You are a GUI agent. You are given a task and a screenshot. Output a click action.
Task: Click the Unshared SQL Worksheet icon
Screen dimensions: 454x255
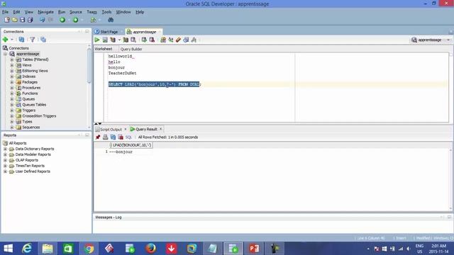point(163,40)
